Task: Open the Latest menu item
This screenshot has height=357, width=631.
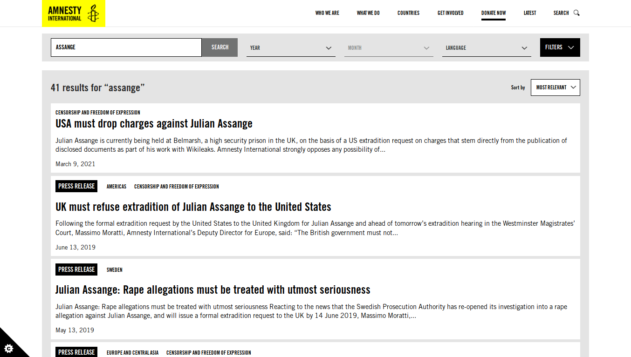Action: [530, 13]
